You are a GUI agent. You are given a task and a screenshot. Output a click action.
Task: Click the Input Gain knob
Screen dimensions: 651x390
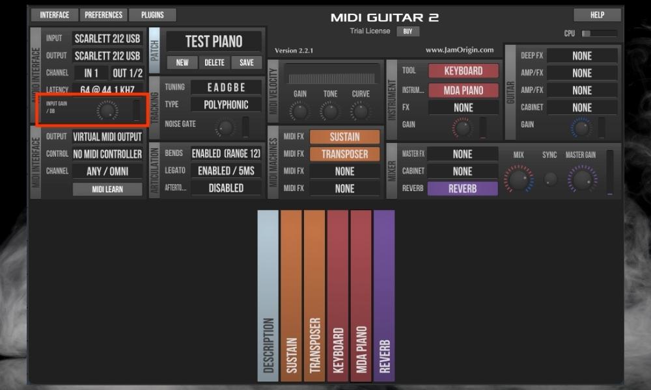(107, 110)
